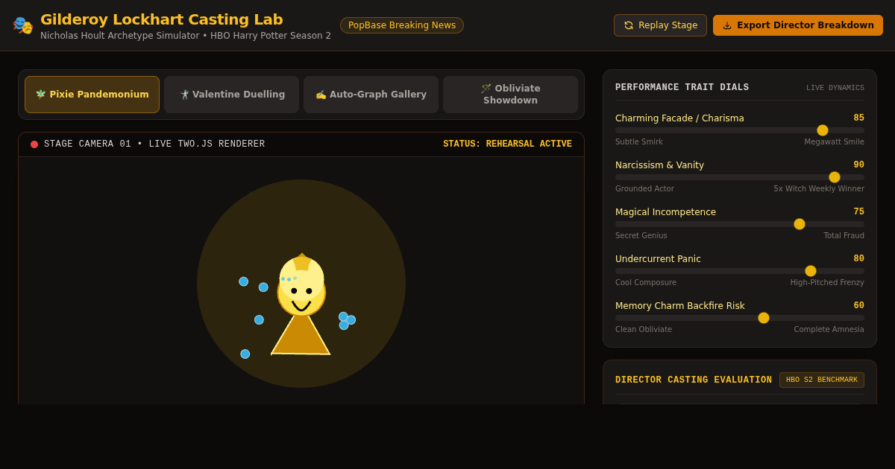
Task: Click the download icon in Export Director Breakdown
Action: 727,25
